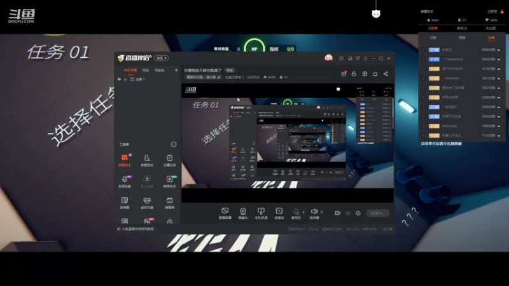The height and width of the screenshot is (286, 509).
Task: Click the gift box icon with red badge
Action: click(x=344, y=74)
